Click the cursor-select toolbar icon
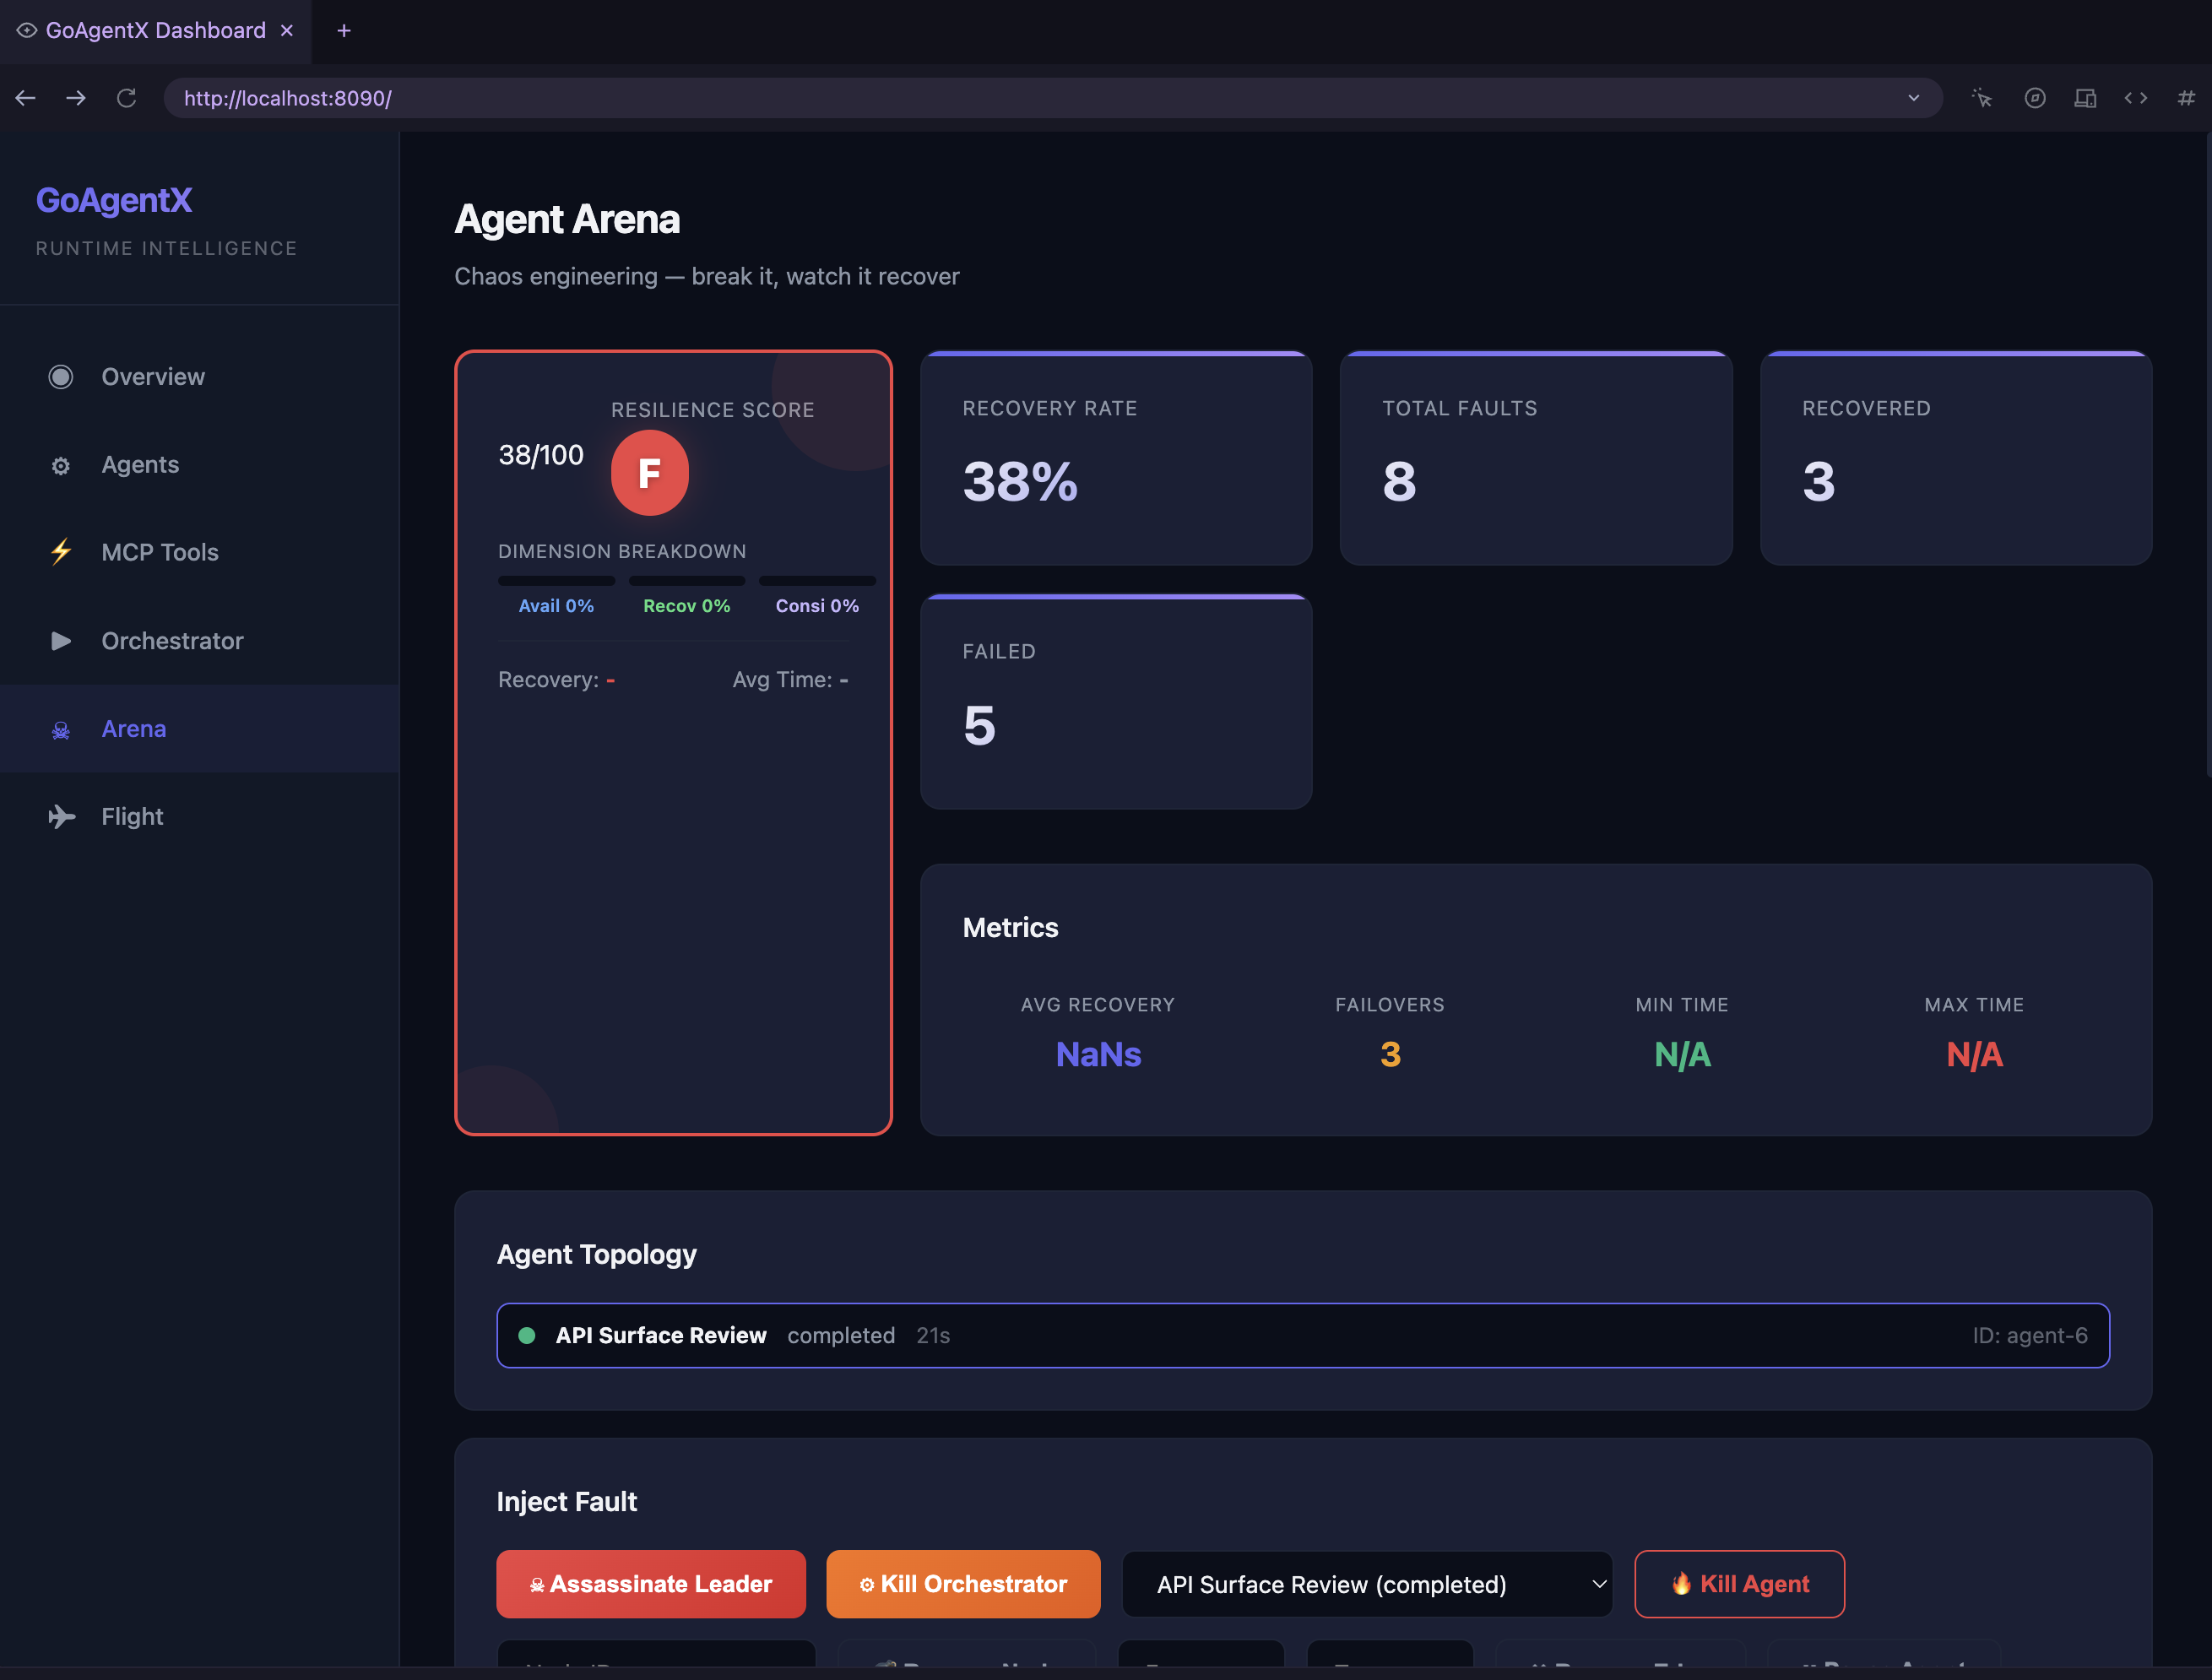 [1982, 98]
